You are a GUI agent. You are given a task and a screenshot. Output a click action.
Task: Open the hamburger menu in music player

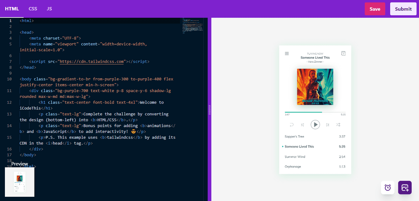point(287,53)
